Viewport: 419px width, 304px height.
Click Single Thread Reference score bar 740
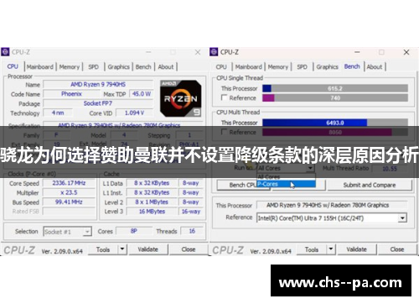335,97
